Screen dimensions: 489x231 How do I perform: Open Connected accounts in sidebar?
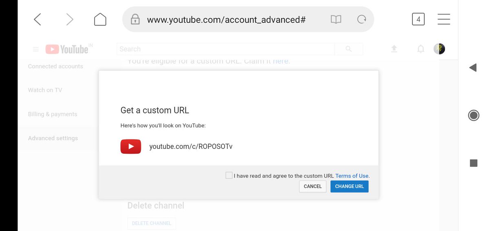55,66
